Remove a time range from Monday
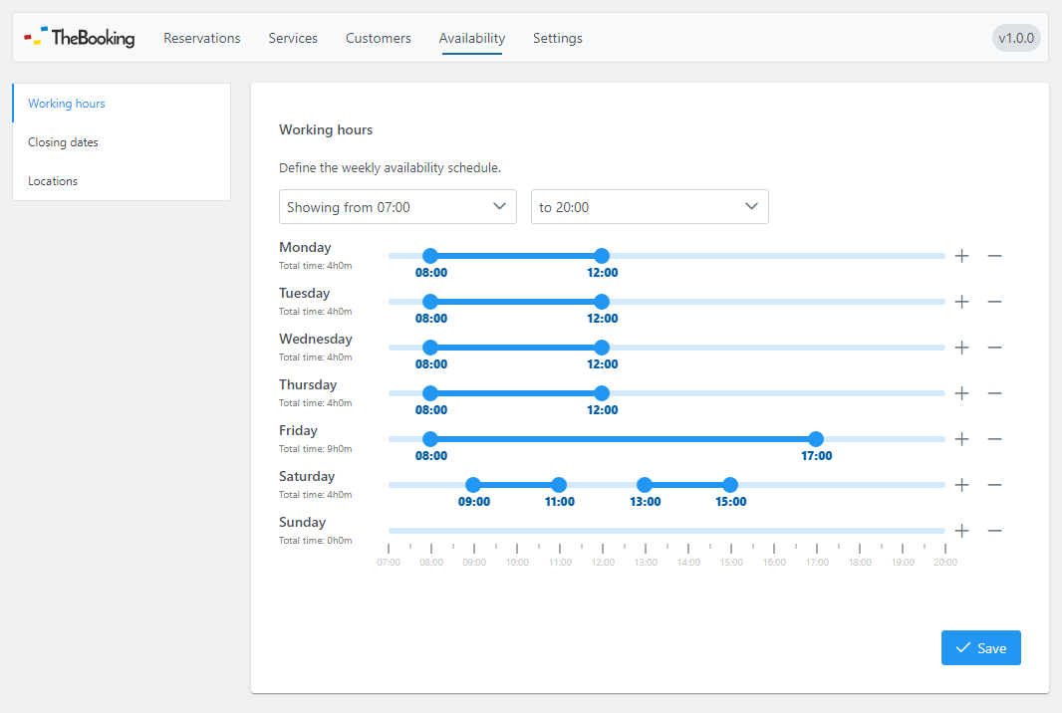Image resolution: width=1062 pixels, height=713 pixels. coord(994,256)
